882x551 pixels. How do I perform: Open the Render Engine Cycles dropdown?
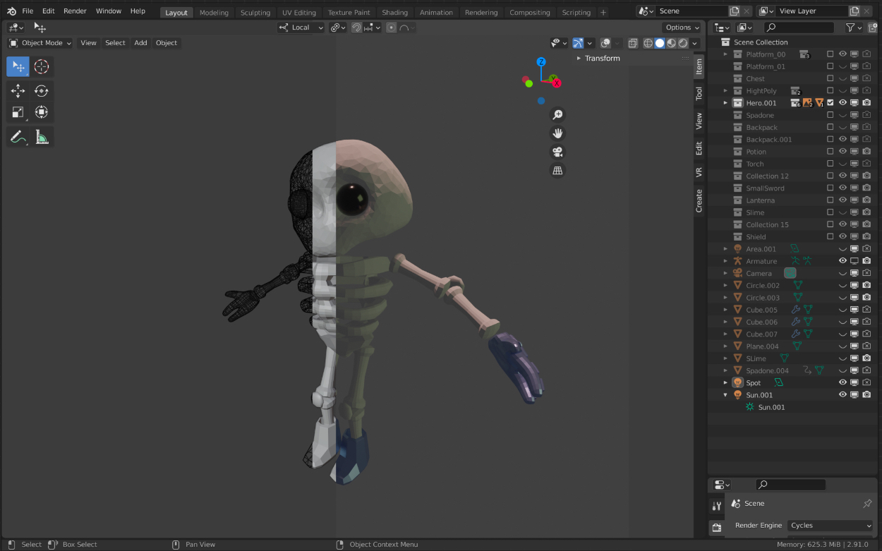[830, 526]
